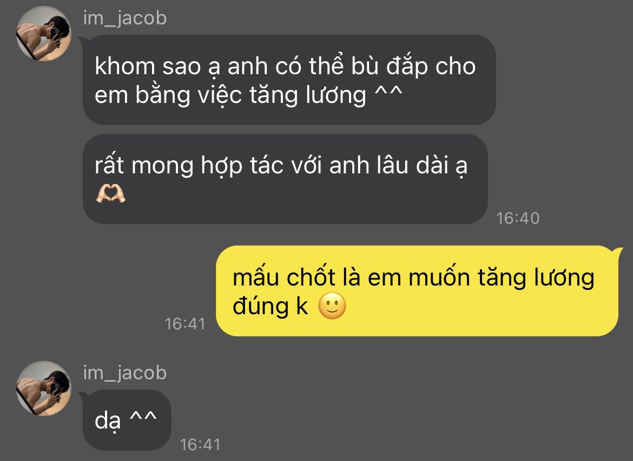Tap im_jacob's avatar next to the "dạ ^^" reply
The width and height of the screenshot is (633, 461).
[x=44, y=388]
